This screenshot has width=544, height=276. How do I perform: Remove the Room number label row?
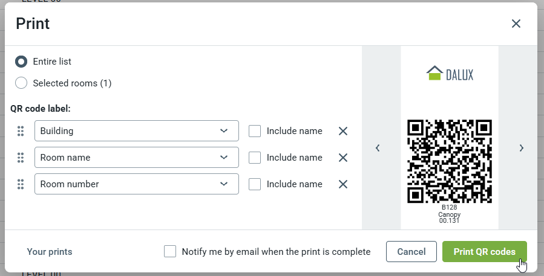point(342,184)
